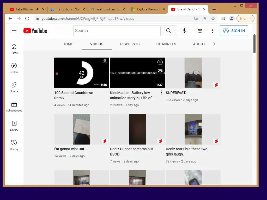
Task: Click the SUPERFAST controller thumbnail
Action: [x=193, y=73]
